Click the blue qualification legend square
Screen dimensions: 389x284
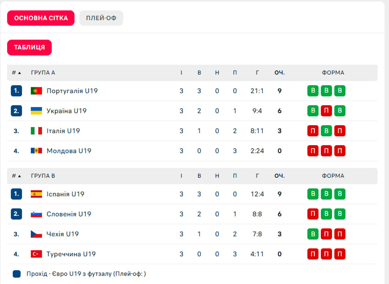click(x=17, y=274)
